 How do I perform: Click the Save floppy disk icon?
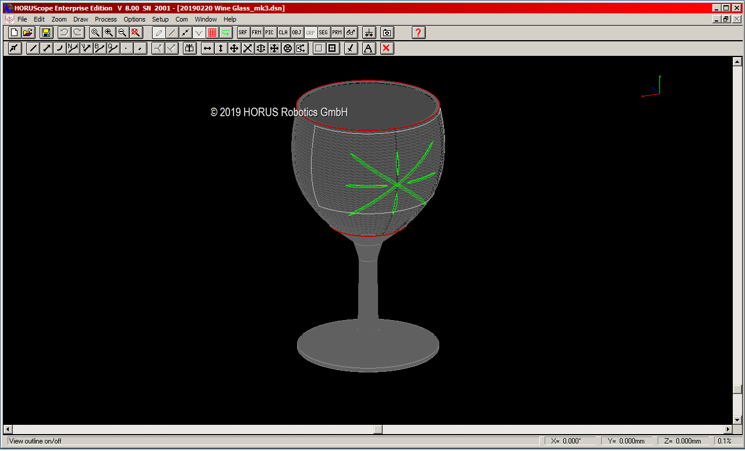pos(46,33)
